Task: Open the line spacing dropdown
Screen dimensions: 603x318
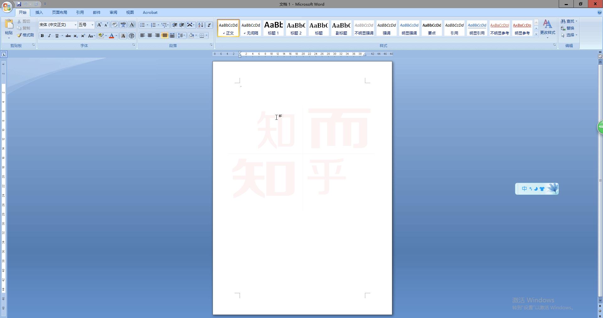Action: tap(182, 36)
